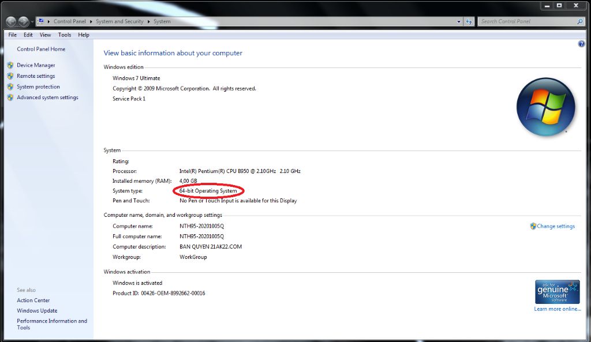Click the computer icon in address bar
591x342 pixels.
[x=41, y=21]
